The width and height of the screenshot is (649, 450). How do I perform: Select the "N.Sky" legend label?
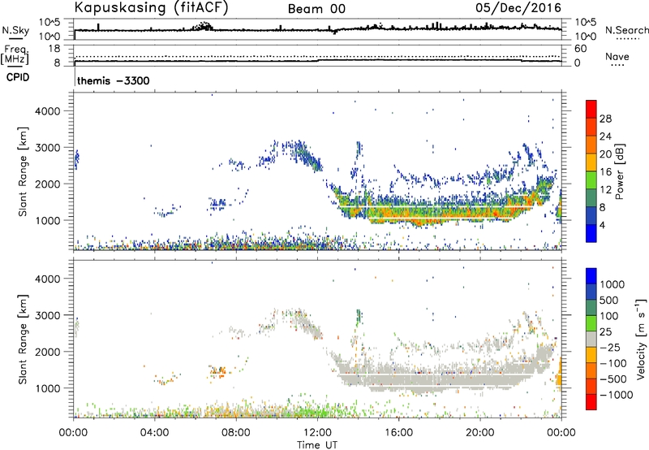(15, 30)
